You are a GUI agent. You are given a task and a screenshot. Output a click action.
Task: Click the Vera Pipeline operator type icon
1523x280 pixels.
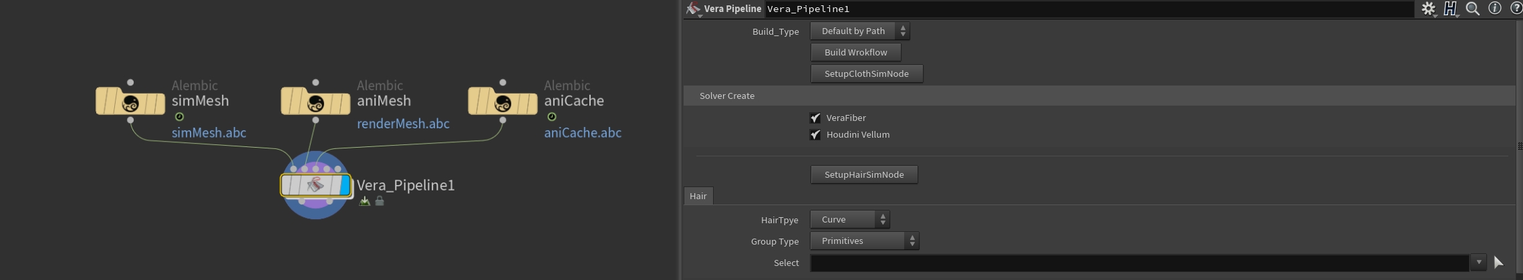(693, 9)
